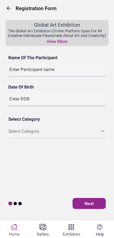Tap the Global Art Exhibition banner title
Screen dimensions: 114x238
[x=57, y=25]
